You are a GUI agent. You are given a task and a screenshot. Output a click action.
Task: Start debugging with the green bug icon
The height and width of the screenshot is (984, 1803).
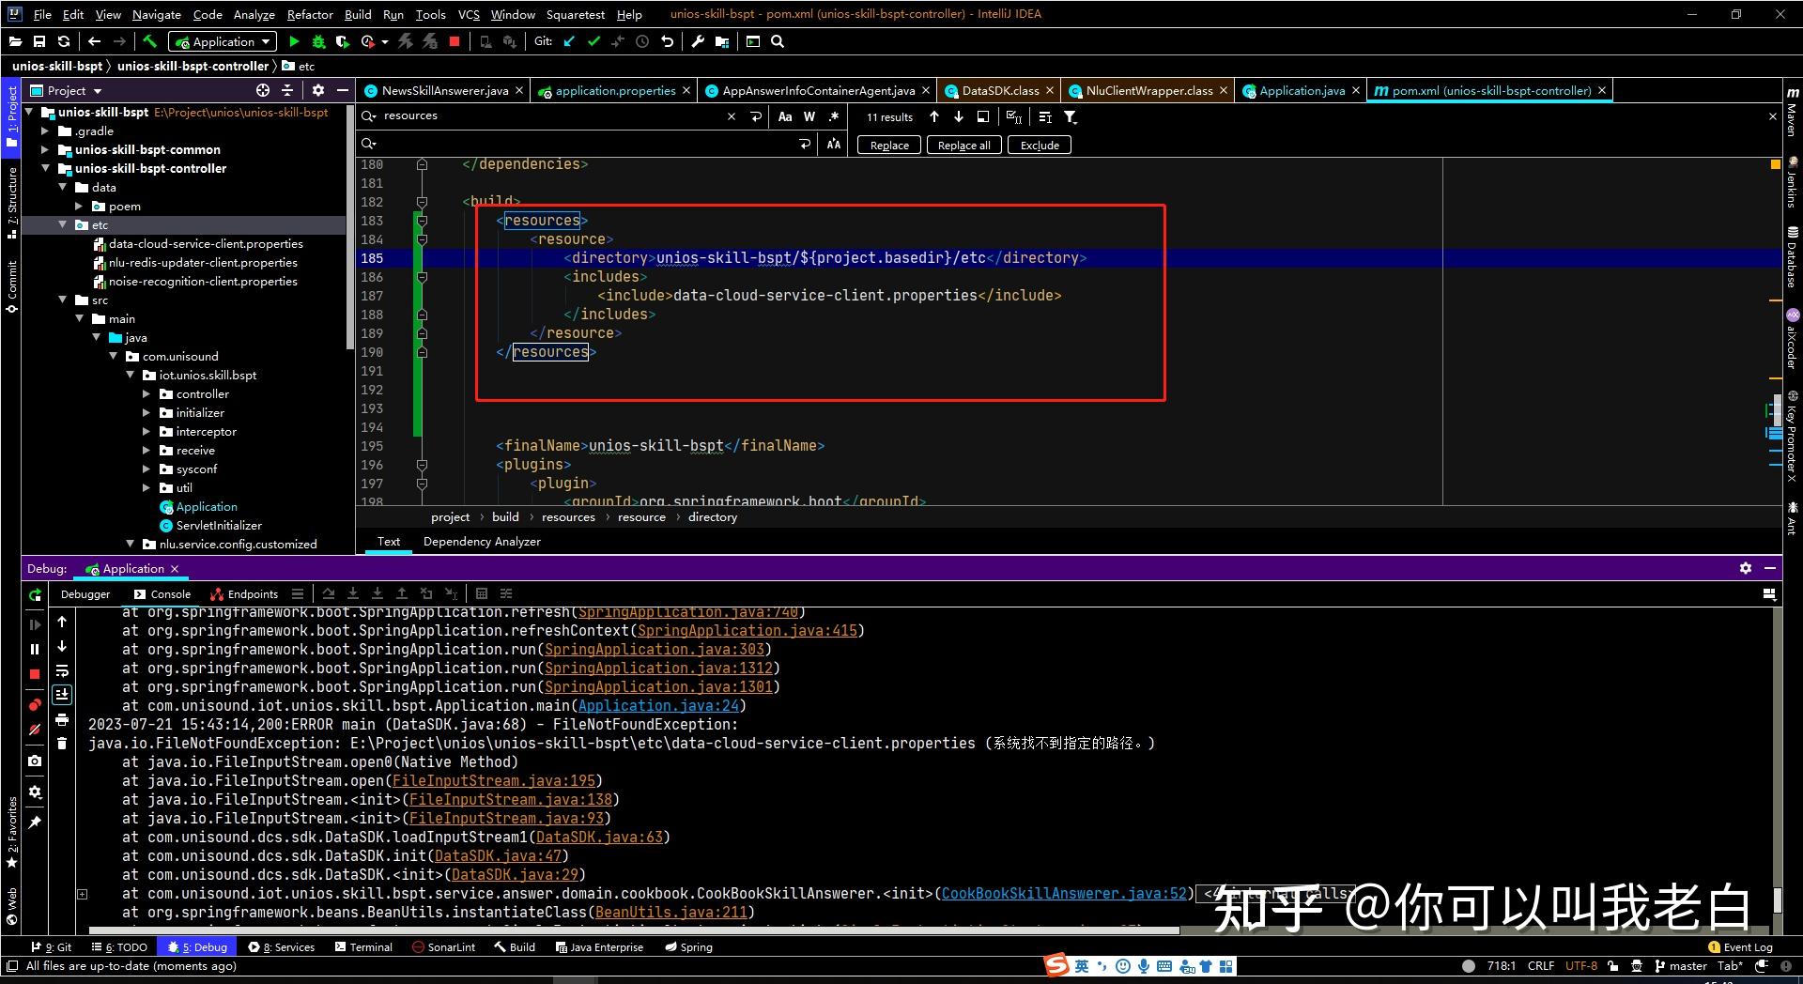pos(318,41)
